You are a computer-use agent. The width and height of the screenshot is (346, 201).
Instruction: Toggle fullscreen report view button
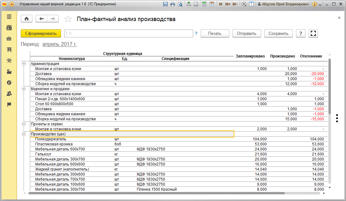click(x=313, y=34)
